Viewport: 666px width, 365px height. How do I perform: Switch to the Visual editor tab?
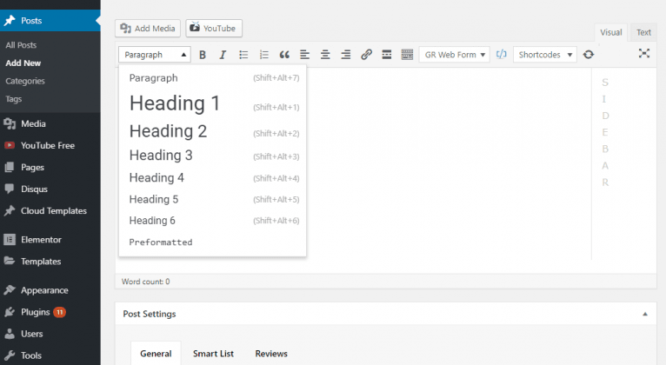point(610,32)
